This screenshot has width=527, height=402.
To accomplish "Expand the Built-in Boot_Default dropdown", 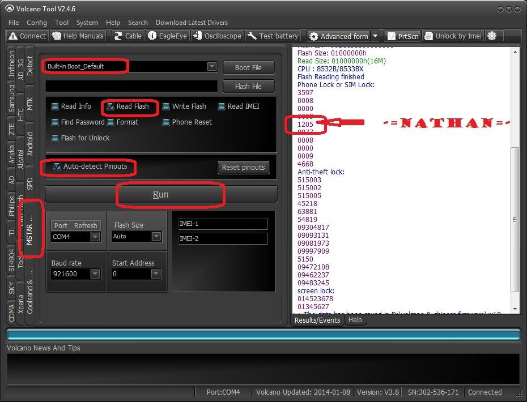I will click(x=211, y=66).
